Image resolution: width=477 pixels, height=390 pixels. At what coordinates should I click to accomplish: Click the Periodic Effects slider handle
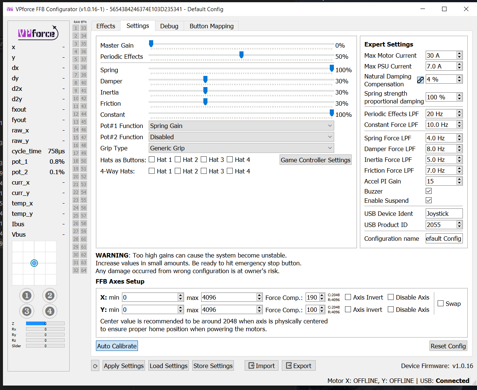coord(241,55)
